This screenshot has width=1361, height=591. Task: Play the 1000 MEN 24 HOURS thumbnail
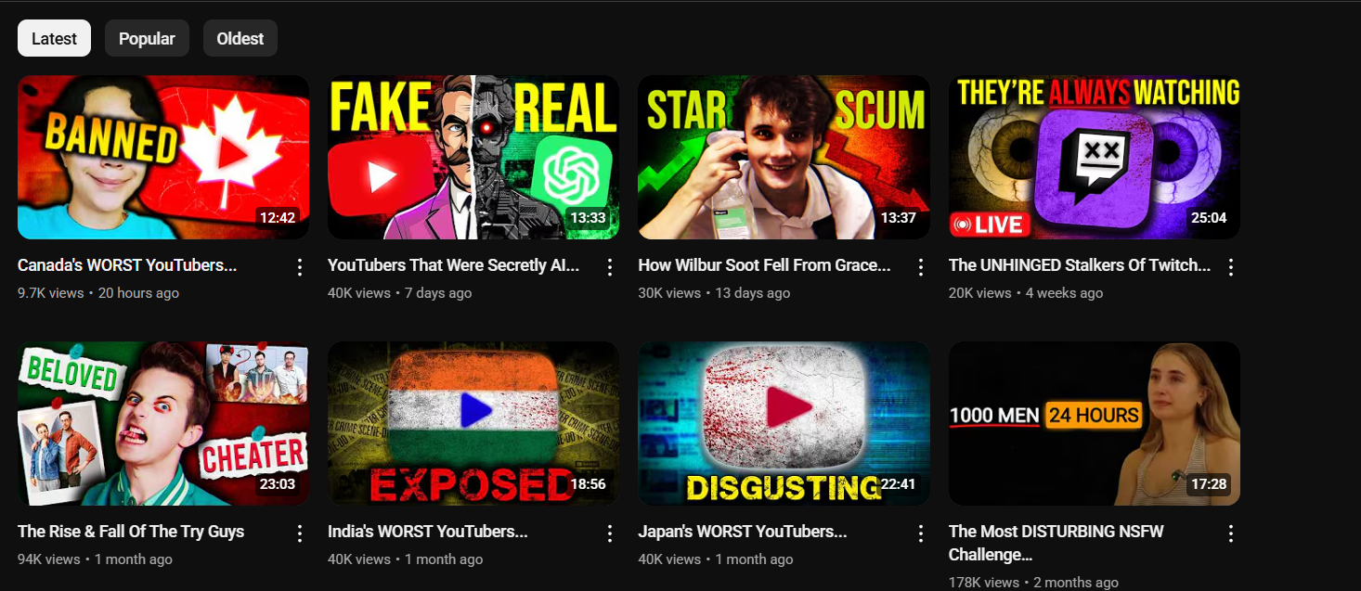coord(1095,423)
